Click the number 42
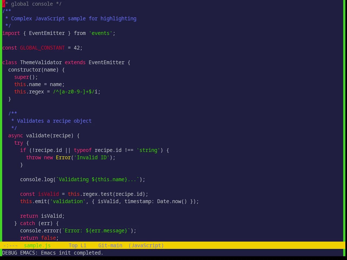Image resolution: width=347 pixels, height=260 pixels. [x=77, y=48]
